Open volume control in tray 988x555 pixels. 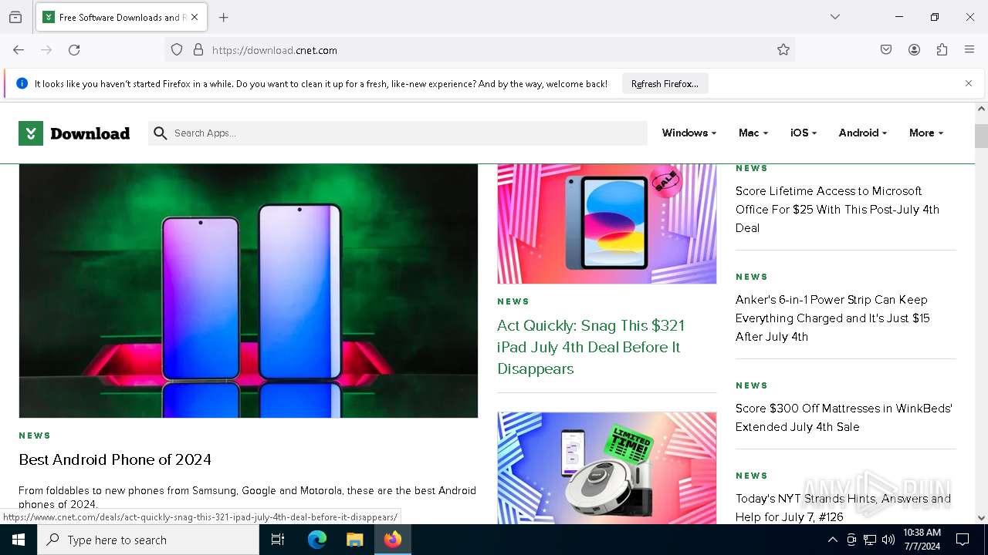tap(888, 540)
